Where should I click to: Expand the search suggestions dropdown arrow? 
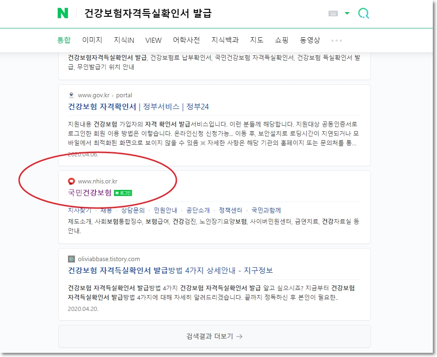[x=347, y=13]
